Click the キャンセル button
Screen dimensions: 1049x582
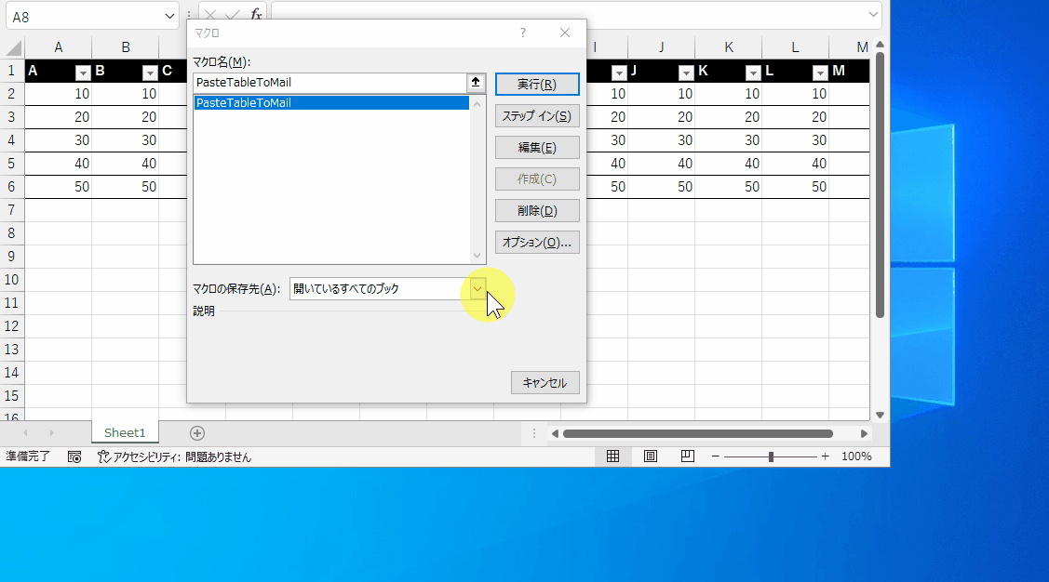point(545,383)
